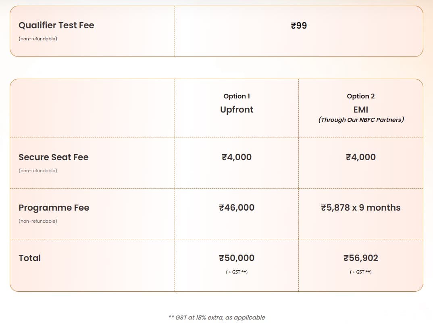Click non-refundable text under Qualifier Test Fee
This screenshot has width=433, height=326.
pyautogui.click(x=37, y=39)
